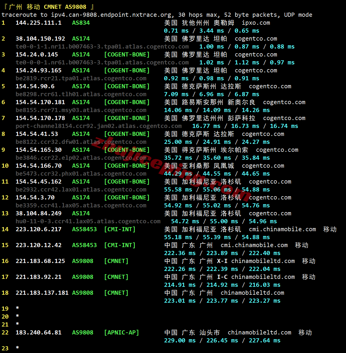346x353 pixels.
Task: Select the AS9808 label on hop 16
Action: tap(82, 261)
